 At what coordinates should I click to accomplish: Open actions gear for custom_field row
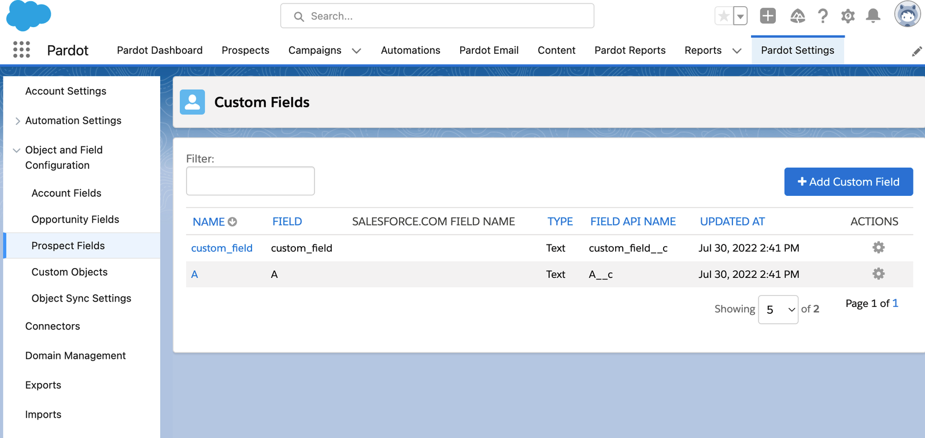[x=878, y=248]
